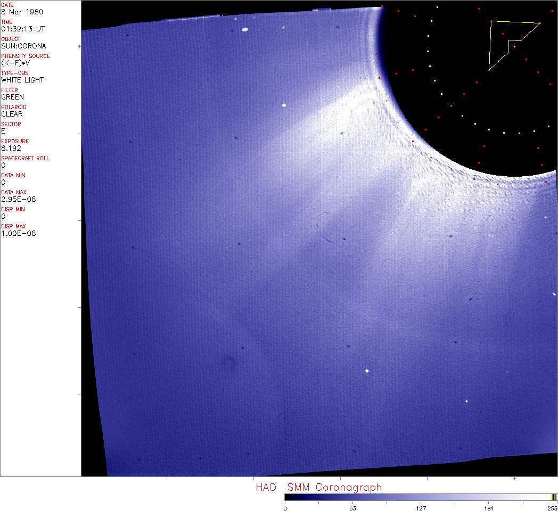Click the color bar tick label 127
Screen dimensions: 558x511
click(x=421, y=508)
